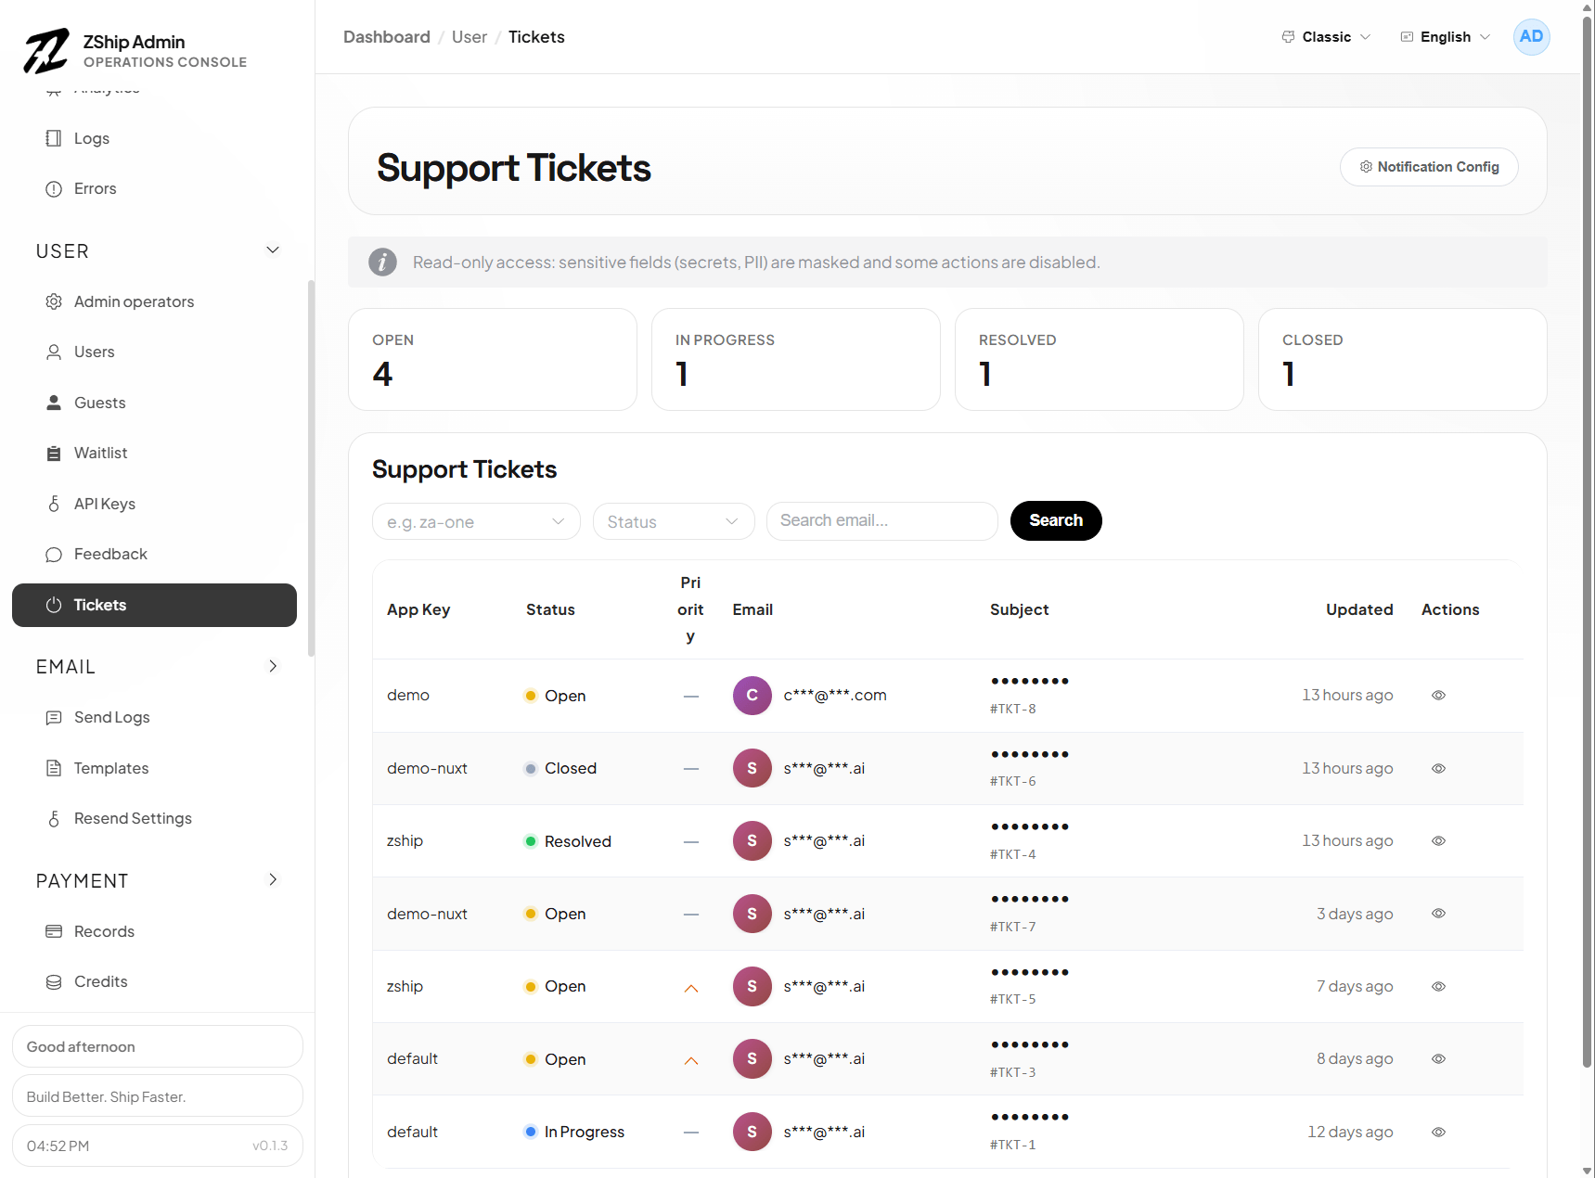Click the API Keys sidebar icon
This screenshot has width=1595, height=1178.
click(x=54, y=504)
